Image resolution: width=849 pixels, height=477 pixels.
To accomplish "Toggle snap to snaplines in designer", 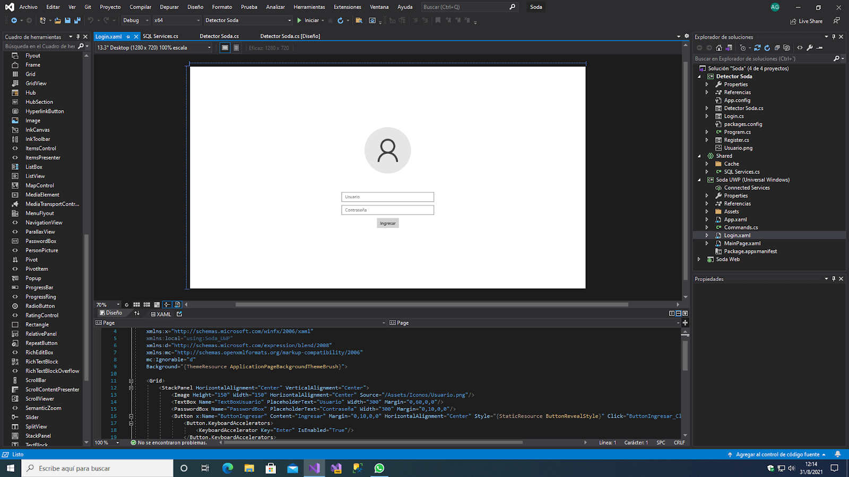I will (x=167, y=305).
